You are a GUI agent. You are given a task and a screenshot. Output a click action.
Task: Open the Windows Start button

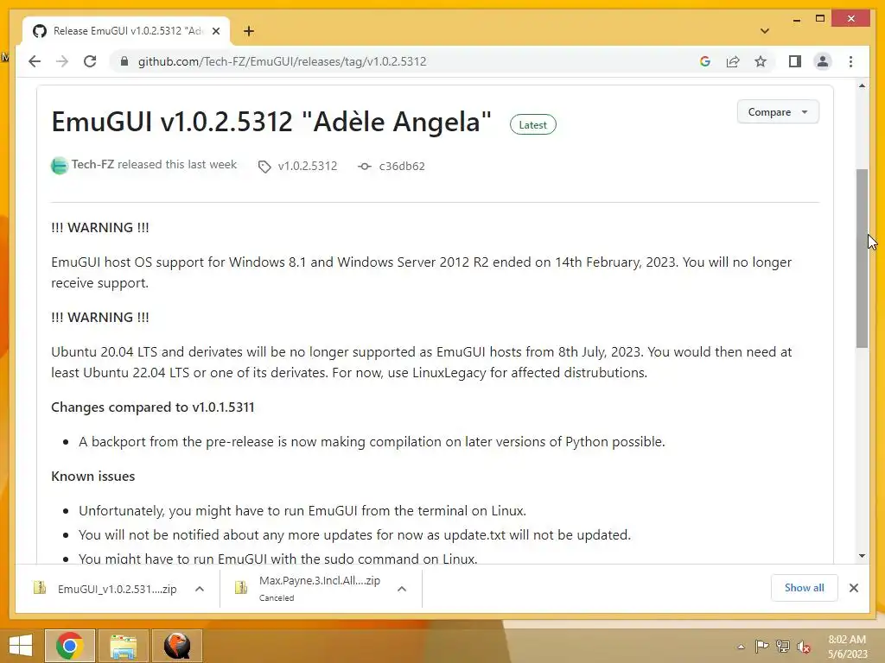21,646
